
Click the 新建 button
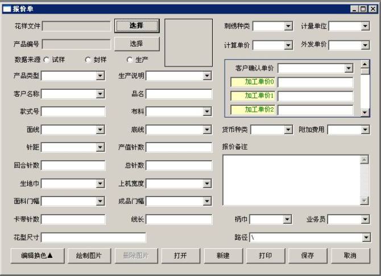223,256
